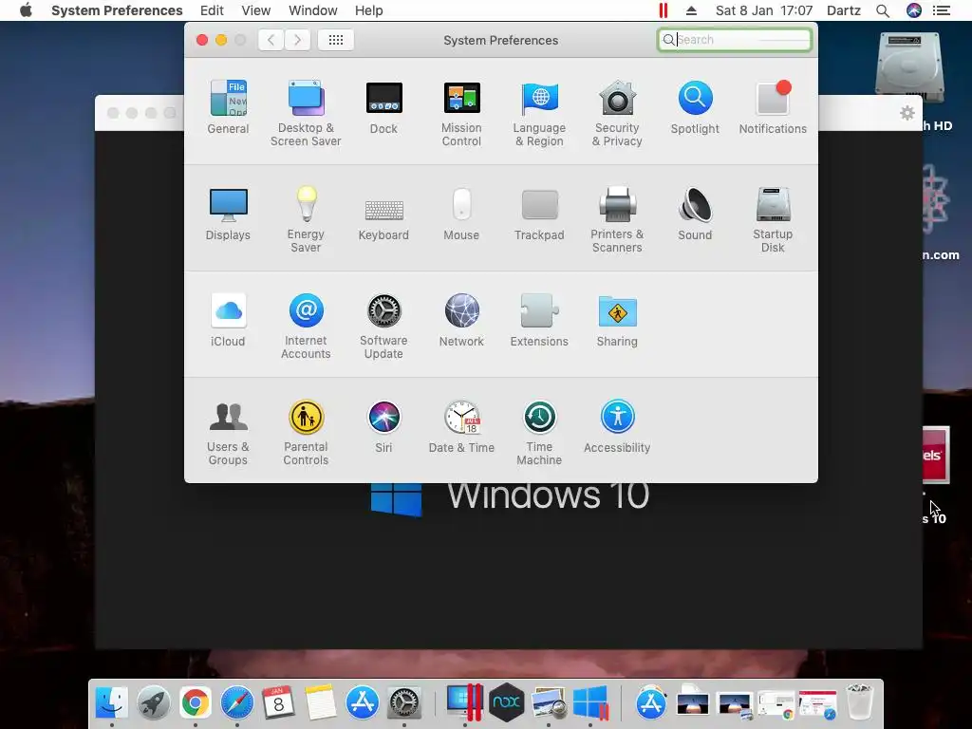Image resolution: width=972 pixels, height=729 pixels.
Task: Open the Siri preferences pane
Action: [x=383, y=426]
